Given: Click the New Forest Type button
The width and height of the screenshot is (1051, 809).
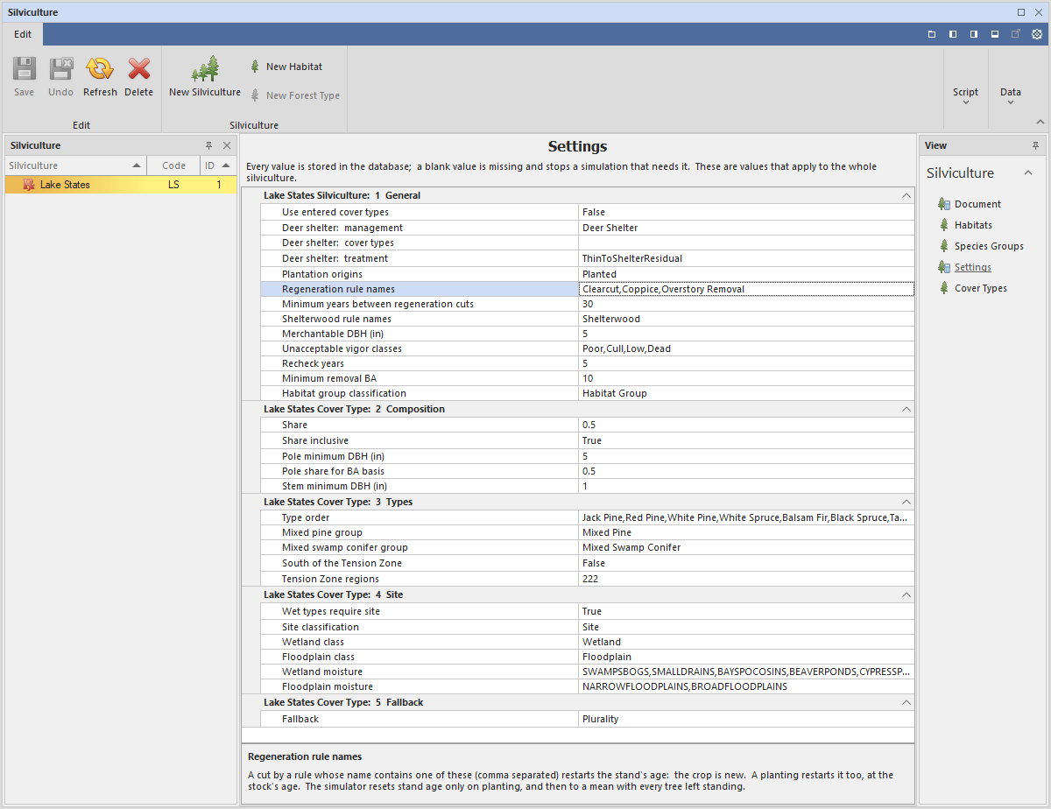Looking at the screenshot, I should tap(295, 95).
